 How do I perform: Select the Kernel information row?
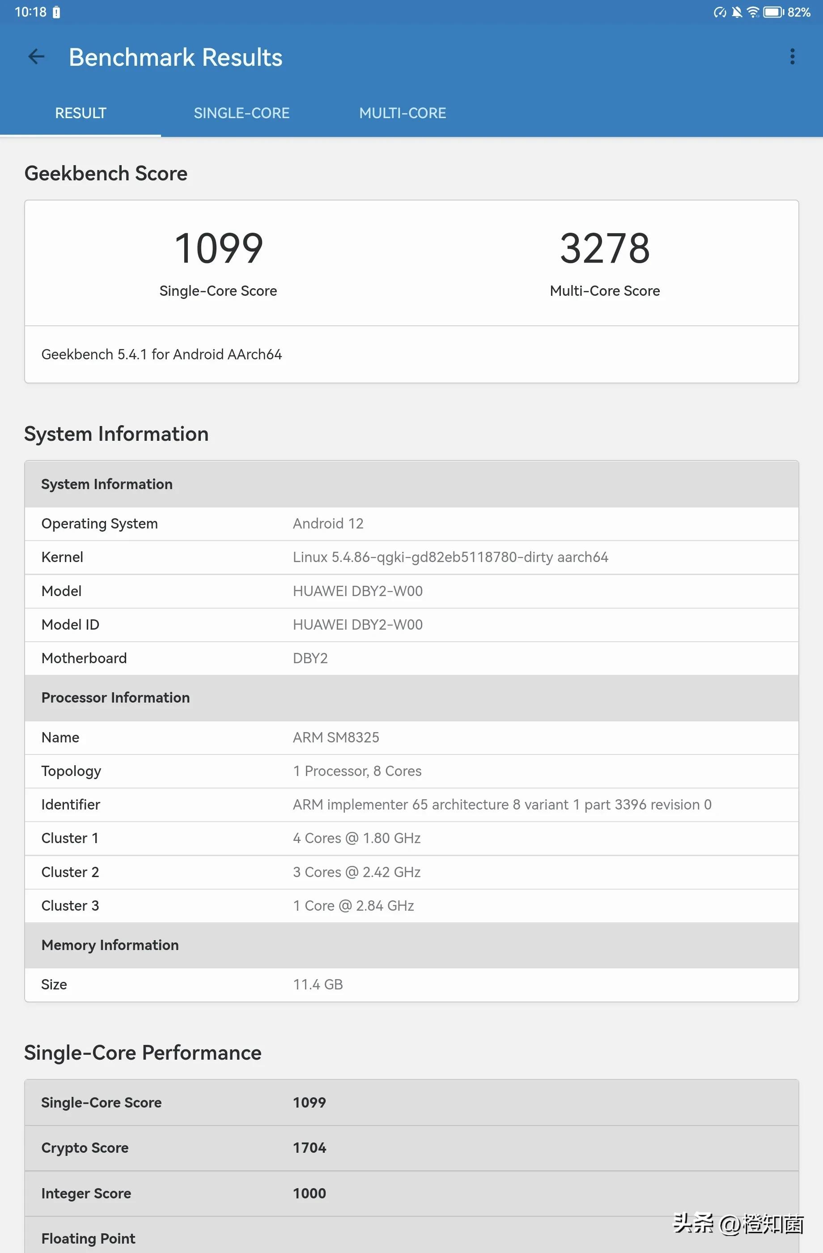(411, 558)
